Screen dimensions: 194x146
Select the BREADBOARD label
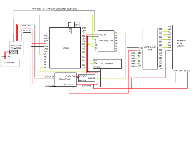coord(65,79)
